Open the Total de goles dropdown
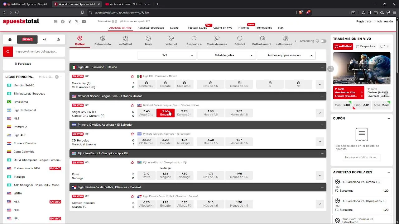The height and width of the screenshot is (224, 399). click(226, 55)
